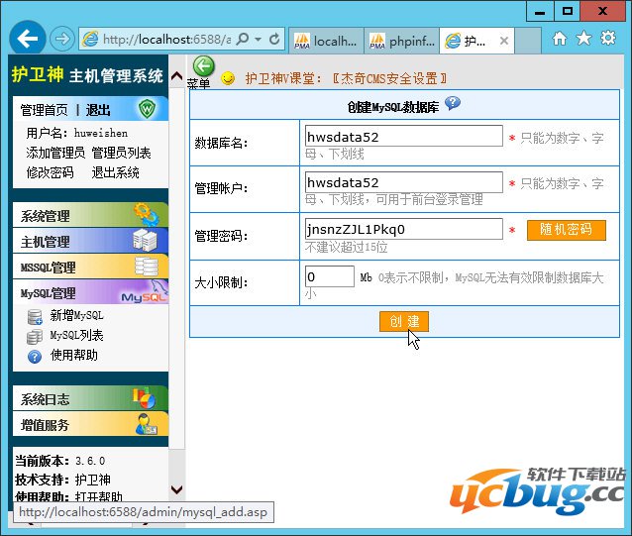Open the address bar dropdown arrow
This screenshot has width=632, height=536.
click(x=258, y=40)
